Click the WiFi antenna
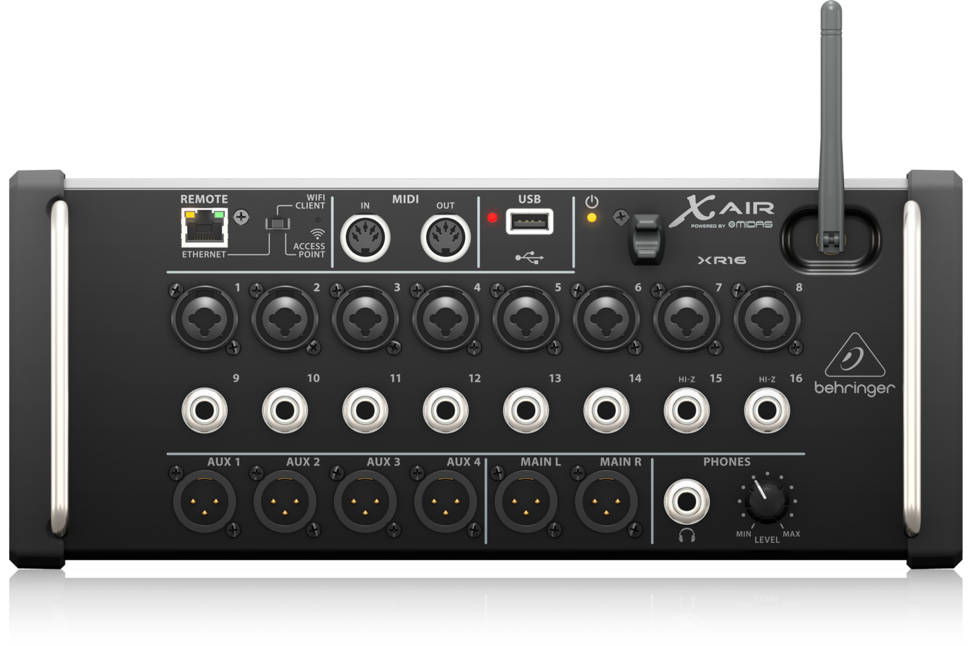Image resolution: width=971 pixels, height=646 pixels. (831, 121)
